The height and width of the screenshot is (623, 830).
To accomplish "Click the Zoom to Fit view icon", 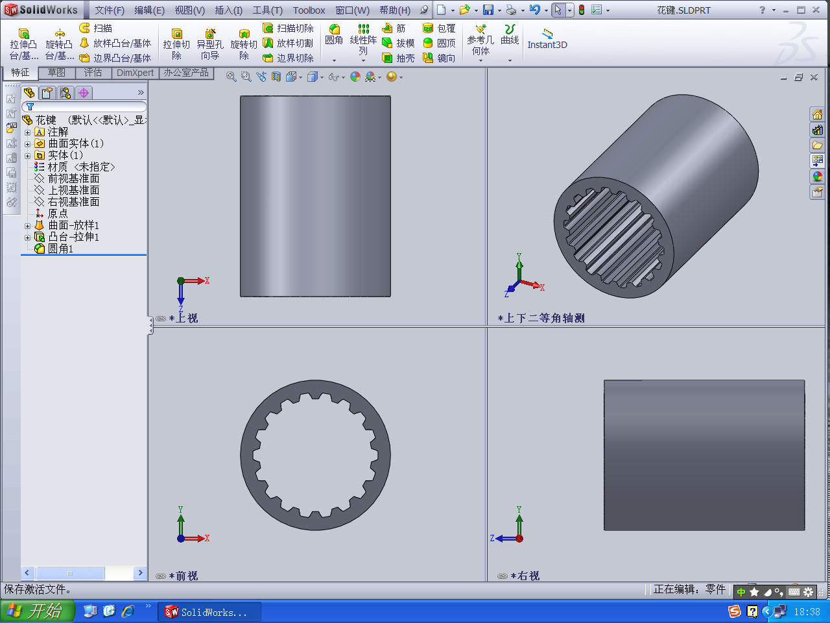I will [231, 77].
